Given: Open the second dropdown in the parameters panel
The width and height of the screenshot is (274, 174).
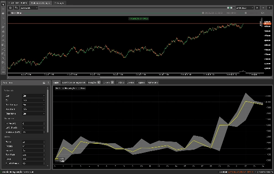Looking at the screenshot, I should click(33, 100).
